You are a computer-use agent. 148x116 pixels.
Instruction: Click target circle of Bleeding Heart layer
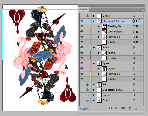[134, 26]
